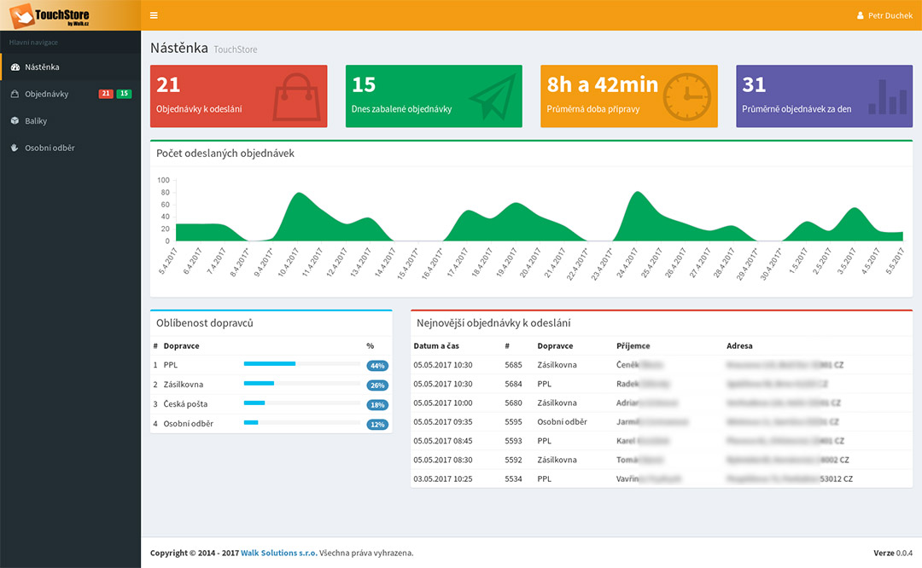This screenshot has height=568, width=922.
Task: Click bar chart icon on purple card
Action: tap(887, 97)
